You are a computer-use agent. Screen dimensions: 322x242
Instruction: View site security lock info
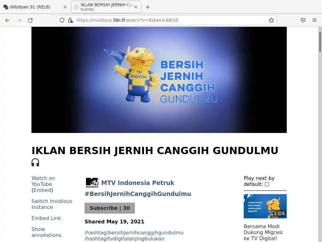pos(70,20)
